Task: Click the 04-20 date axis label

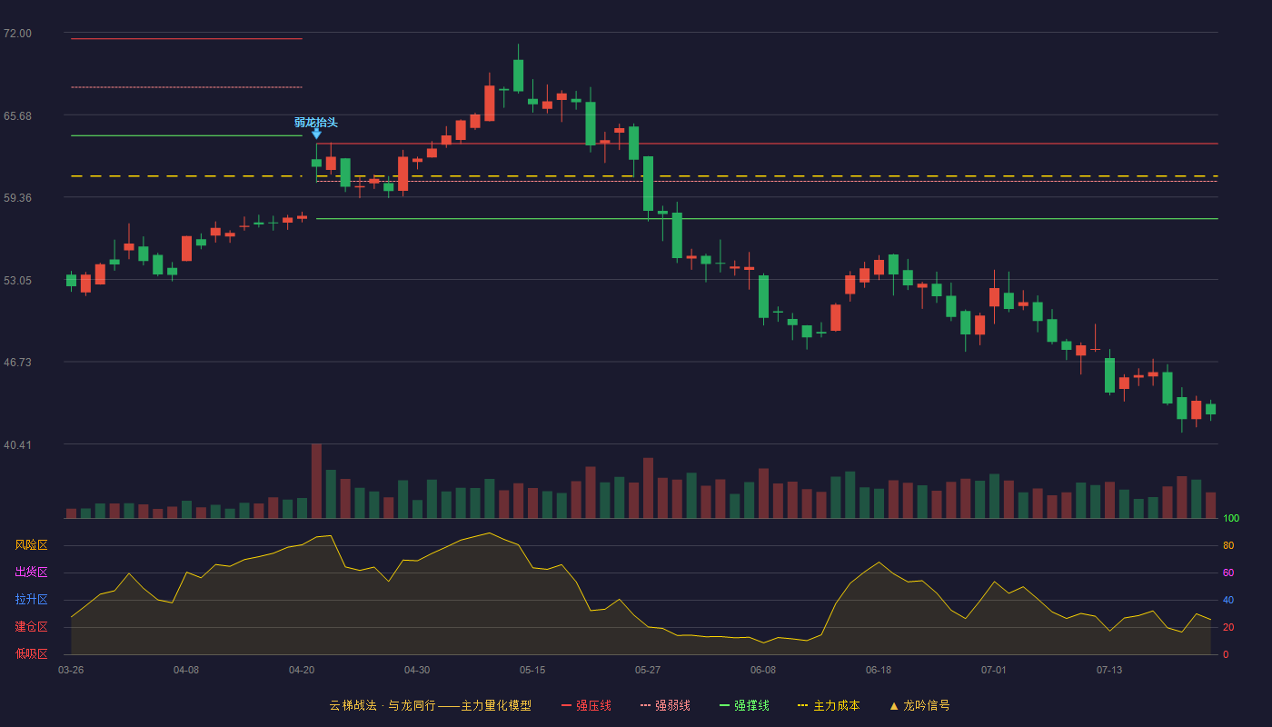Action: tap(302, 670)
